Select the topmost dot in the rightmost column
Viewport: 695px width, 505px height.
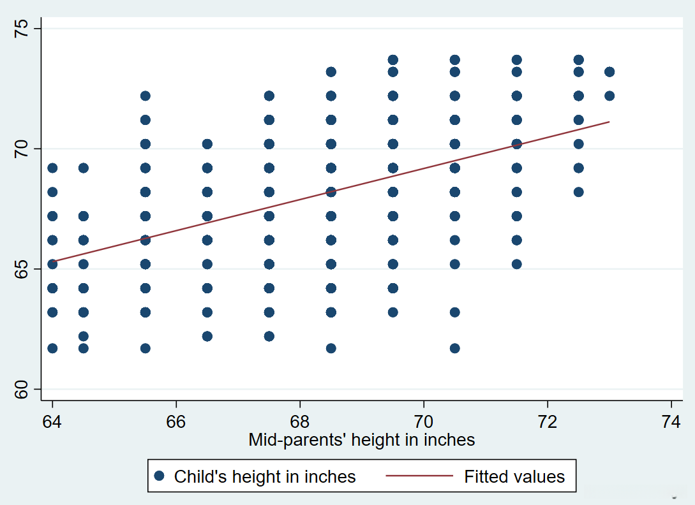(x=609, y=72)
